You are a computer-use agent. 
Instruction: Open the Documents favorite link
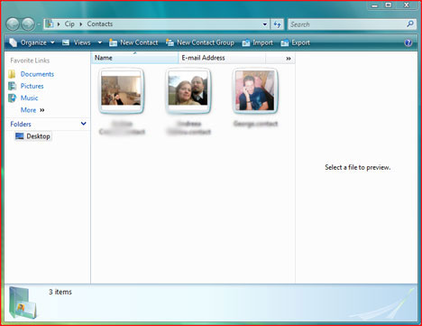pos(37,74)
